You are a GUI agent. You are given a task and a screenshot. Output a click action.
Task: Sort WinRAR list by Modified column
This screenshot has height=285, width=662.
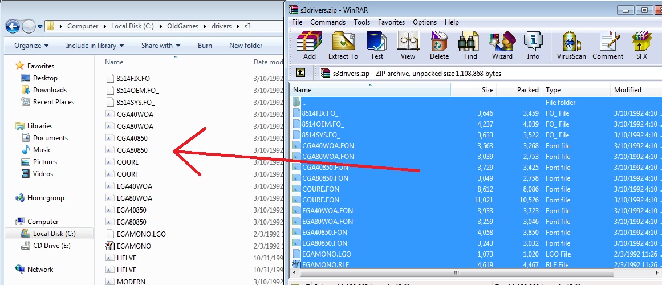tap(636, 90)
